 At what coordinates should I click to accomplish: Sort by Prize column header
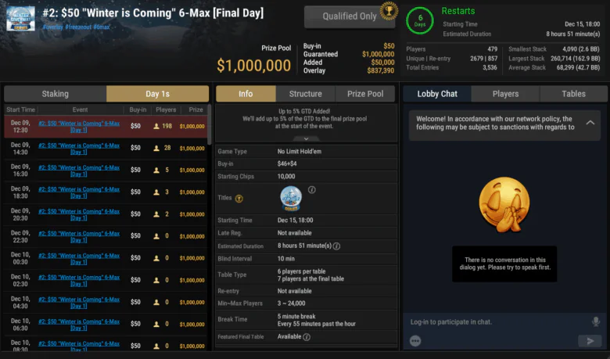[x=196, y=109]
